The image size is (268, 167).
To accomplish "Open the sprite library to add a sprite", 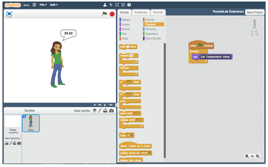I will click(95, 110).
